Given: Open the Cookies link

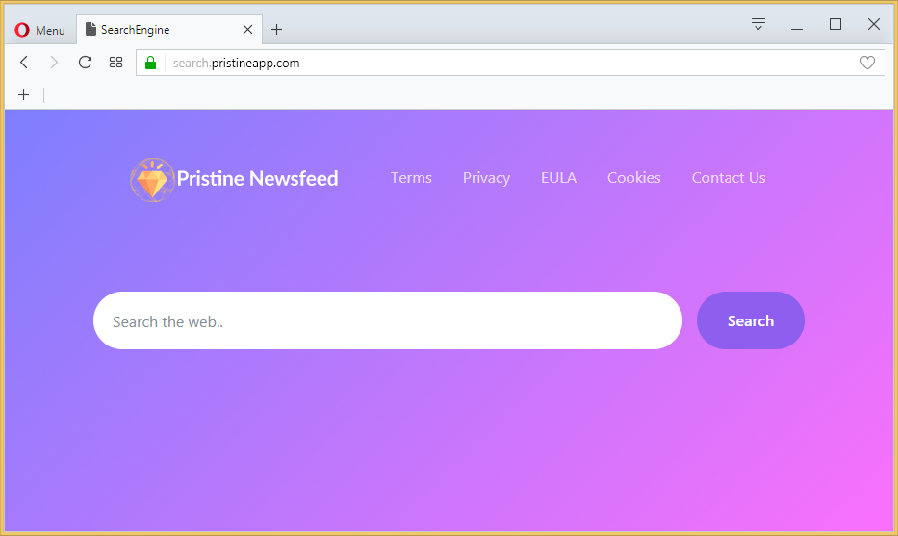Looking at the screenshot, I should point(633,178).
